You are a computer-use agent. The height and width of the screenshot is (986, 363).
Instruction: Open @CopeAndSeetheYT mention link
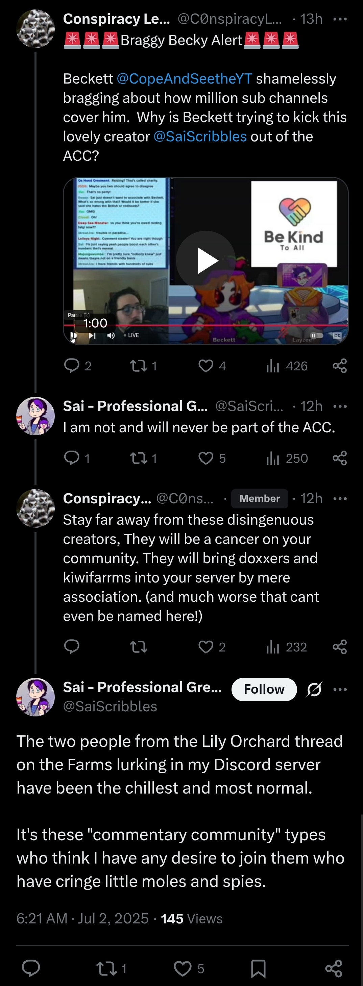click(x=184, y=78)
